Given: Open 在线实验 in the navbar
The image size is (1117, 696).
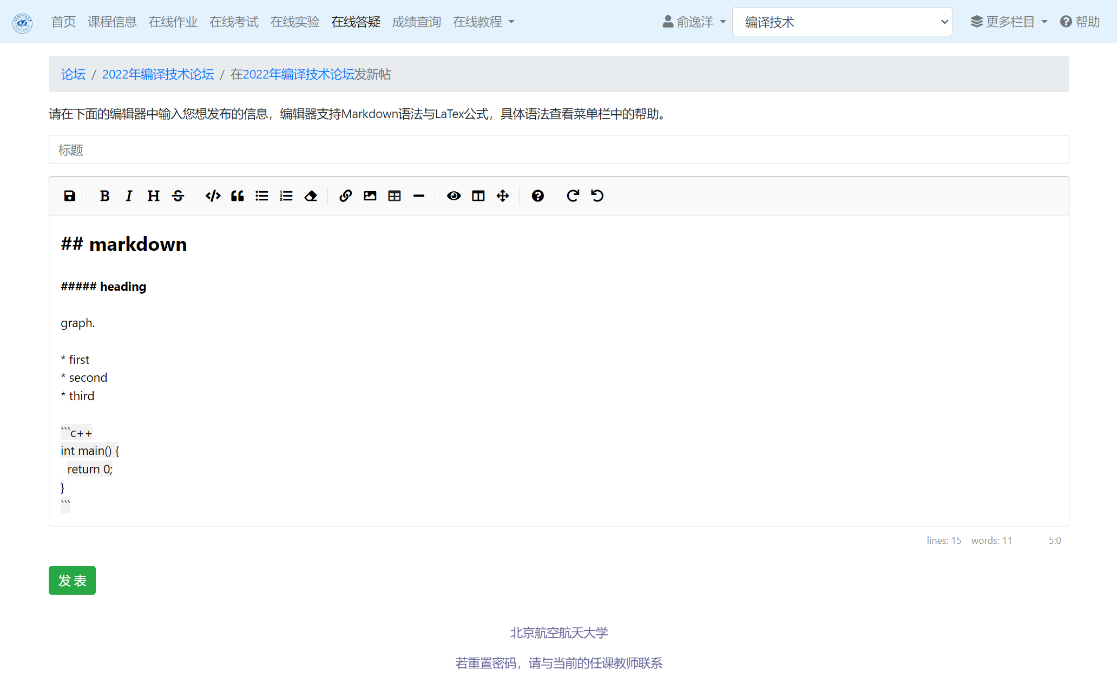Looking at the screenshot, I should 295,22.
